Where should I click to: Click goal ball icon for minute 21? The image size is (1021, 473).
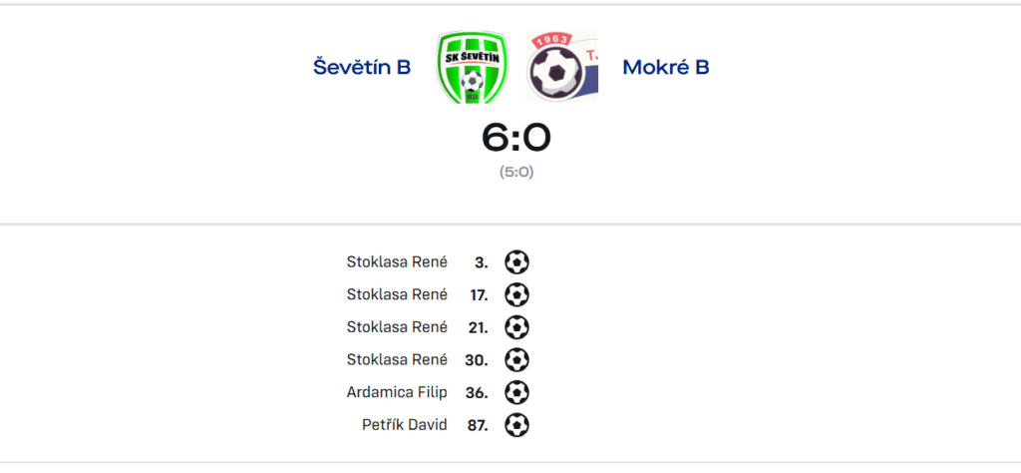(516, 327)
